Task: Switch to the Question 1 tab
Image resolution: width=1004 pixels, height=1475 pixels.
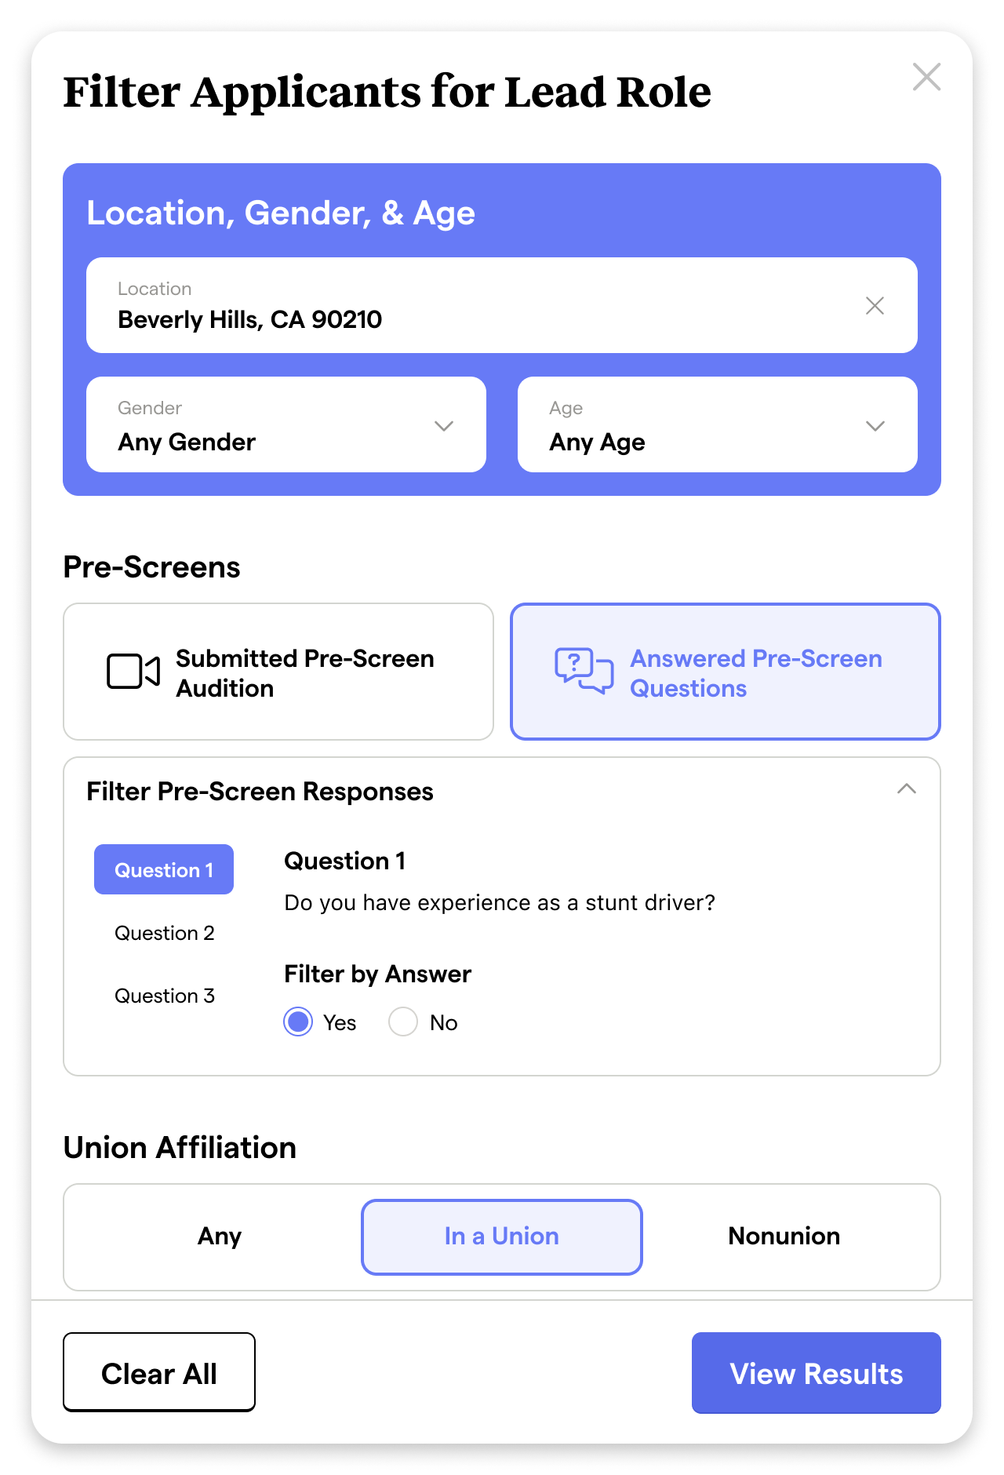Action: [164, 870]
